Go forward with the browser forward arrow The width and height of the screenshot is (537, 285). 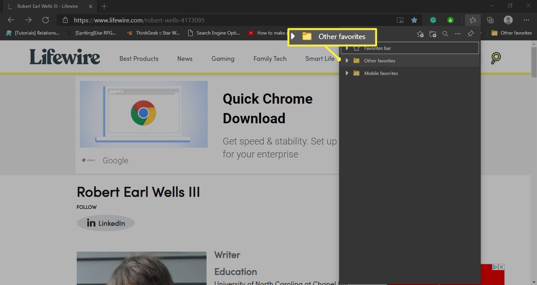[x=28, y=20]
